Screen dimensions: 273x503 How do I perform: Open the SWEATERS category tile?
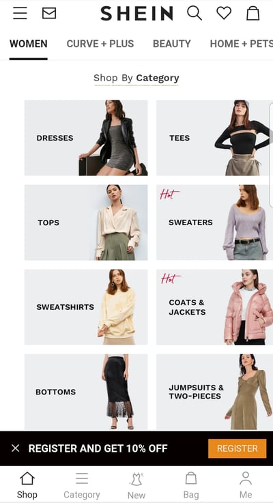click(x=214, y=222)
